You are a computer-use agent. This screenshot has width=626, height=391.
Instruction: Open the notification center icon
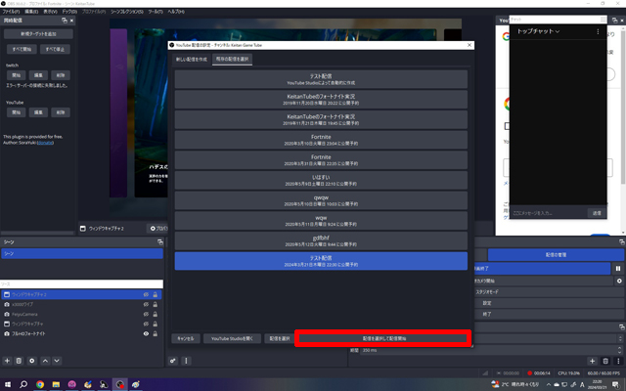pyautogui.click(x=616, y=384)
